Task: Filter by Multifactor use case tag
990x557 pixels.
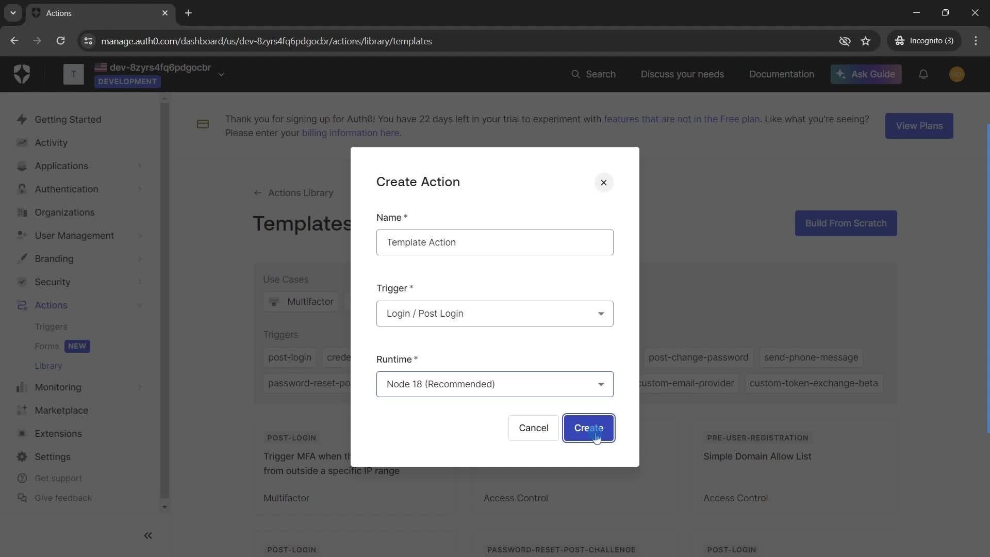Action: click(x=302, y=302)
